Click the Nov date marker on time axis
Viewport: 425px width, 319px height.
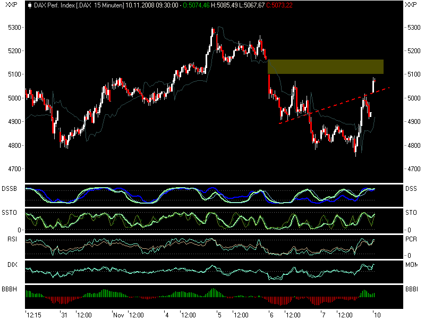pos(118,315)
